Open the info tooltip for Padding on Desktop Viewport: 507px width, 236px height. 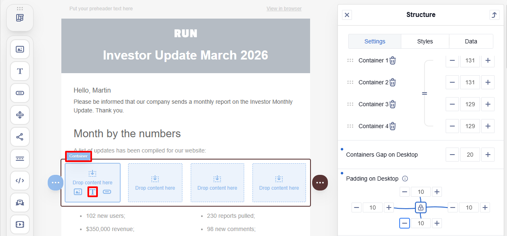pyautogui.click(x=405, y=179)
